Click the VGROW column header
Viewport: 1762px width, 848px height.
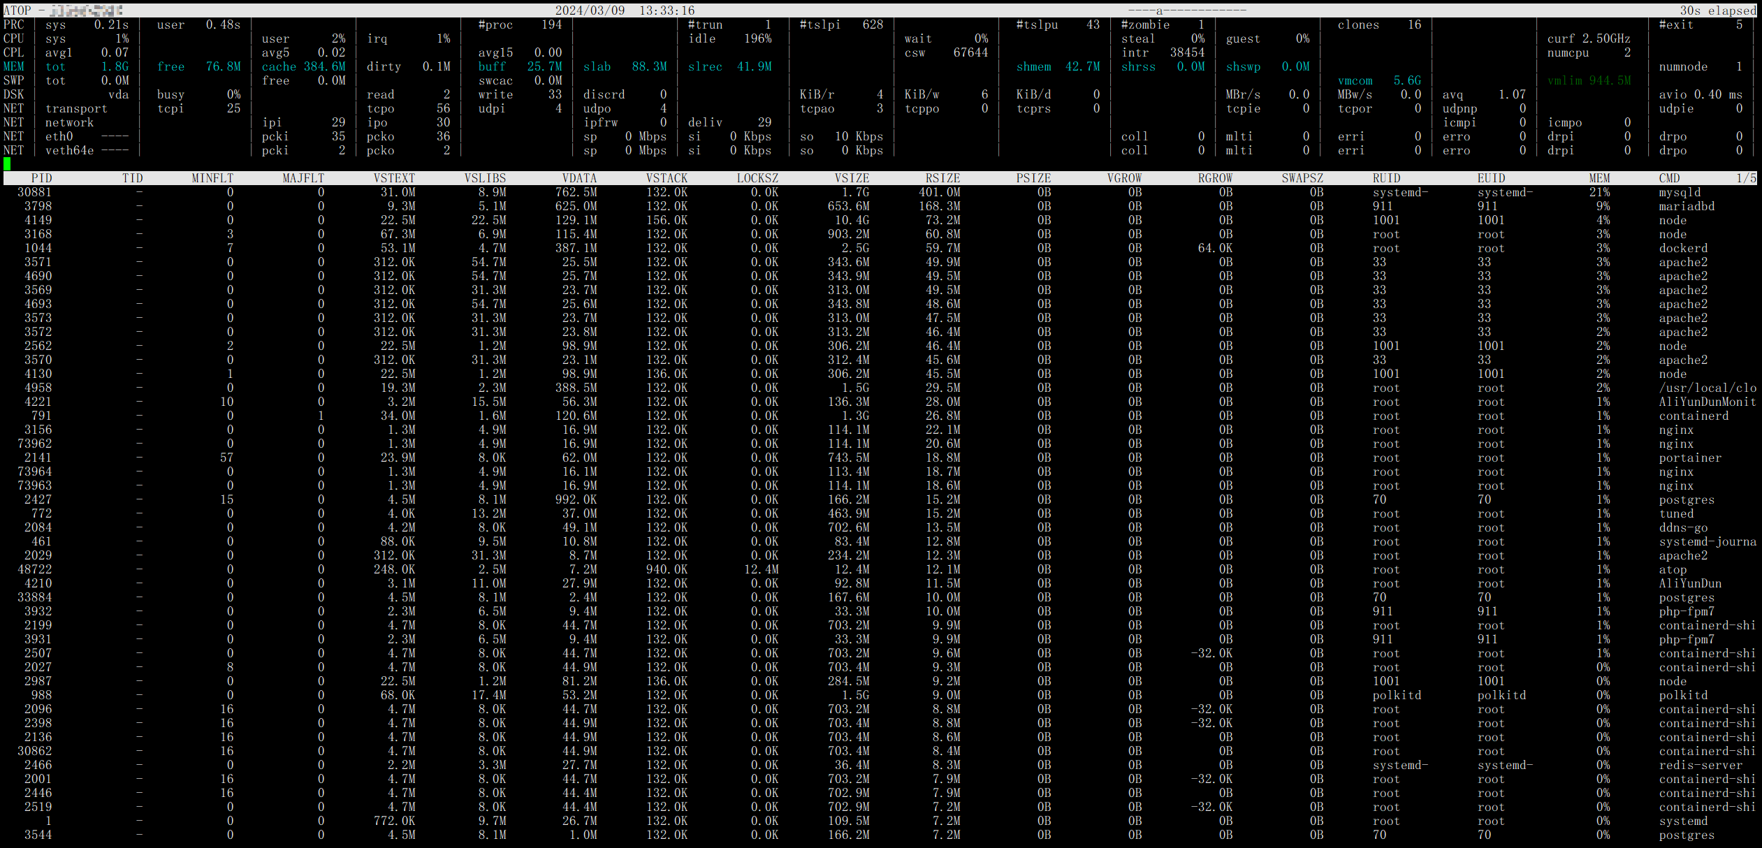1124,178
